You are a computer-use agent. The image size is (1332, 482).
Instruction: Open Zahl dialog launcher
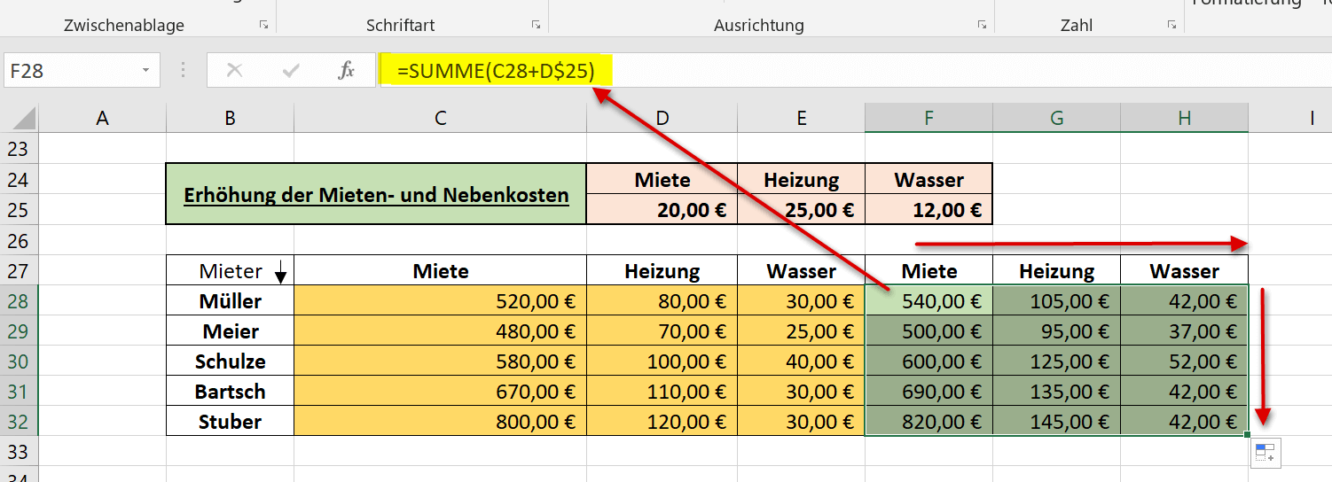click(1171, 26)
